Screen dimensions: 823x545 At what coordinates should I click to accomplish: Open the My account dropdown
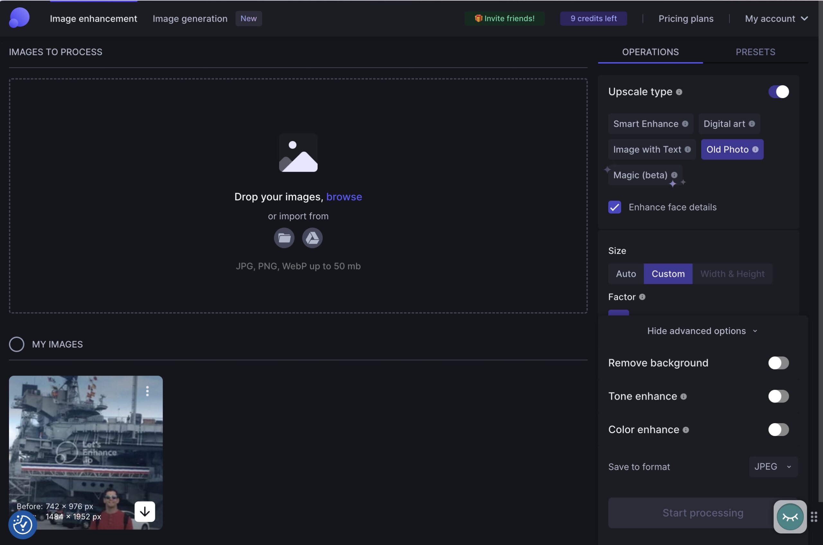point(776,18)
